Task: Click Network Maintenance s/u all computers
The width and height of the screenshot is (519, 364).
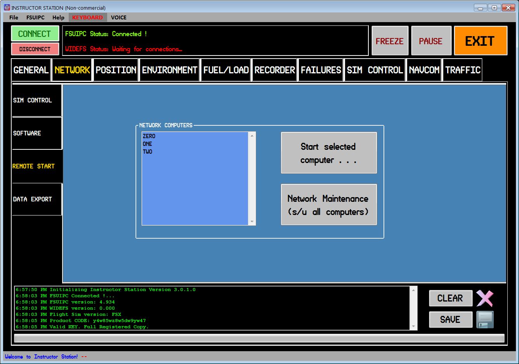Action: 329,205
